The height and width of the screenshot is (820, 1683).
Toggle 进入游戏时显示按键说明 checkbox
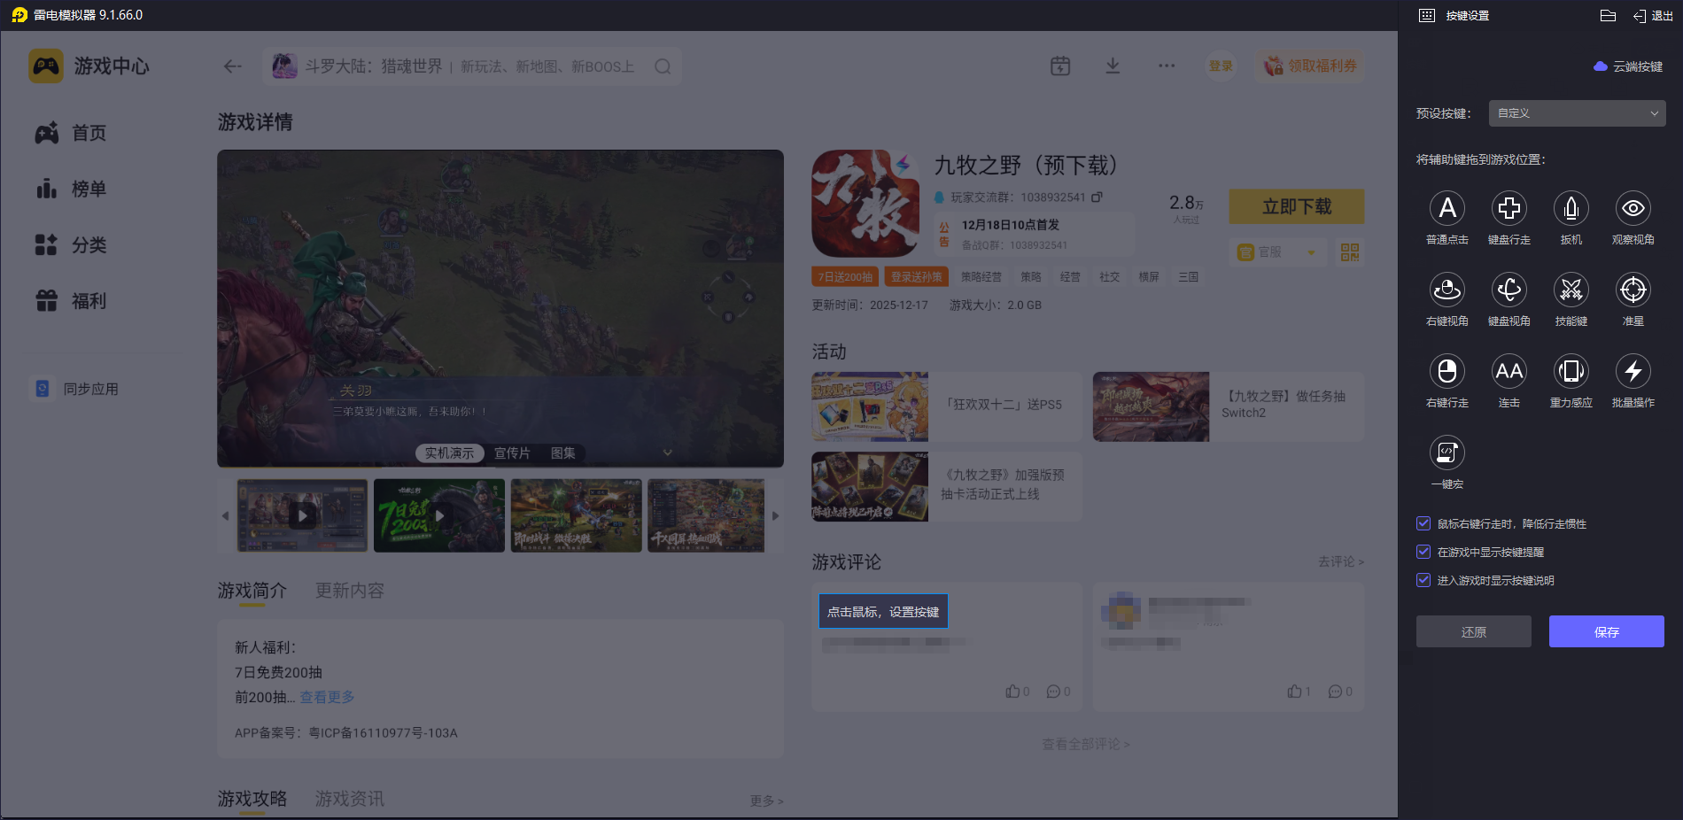1423,580
